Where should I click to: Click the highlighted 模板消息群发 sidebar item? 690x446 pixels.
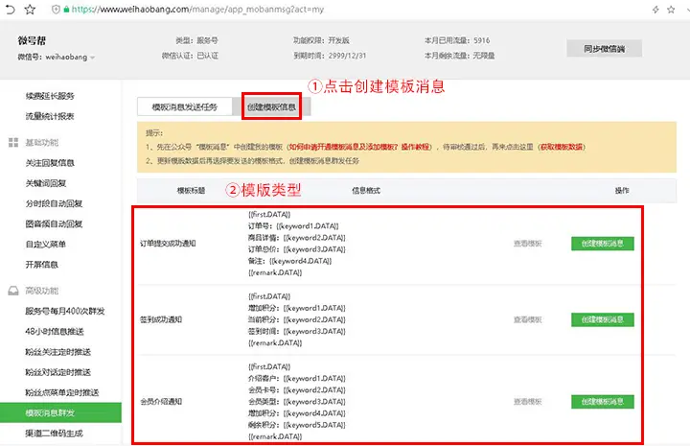pos(60,413)
